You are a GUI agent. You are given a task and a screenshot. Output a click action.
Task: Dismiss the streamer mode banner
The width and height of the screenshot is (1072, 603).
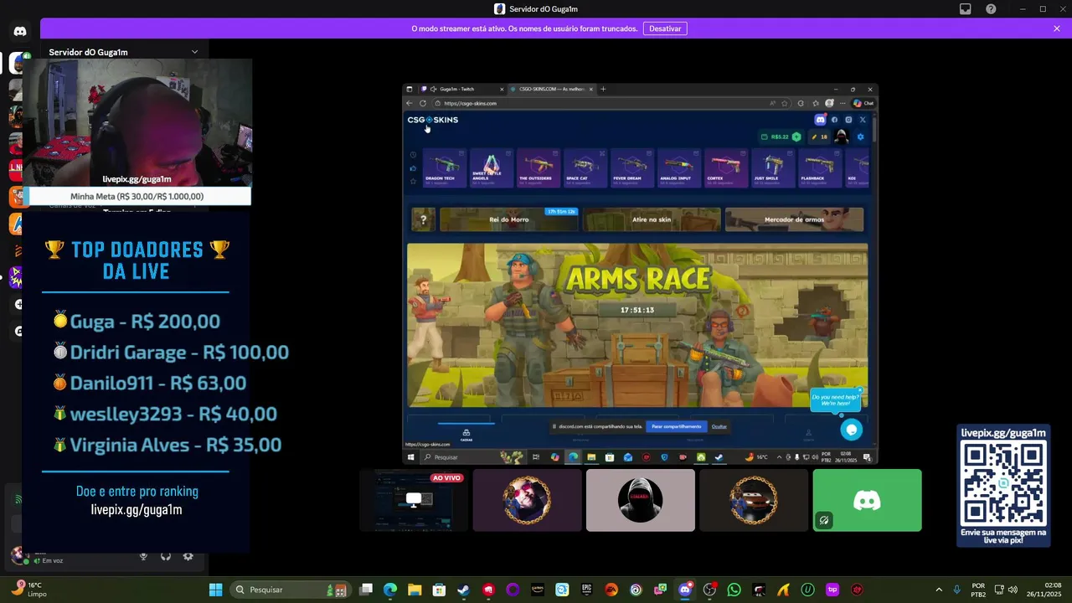[1057, 28]
